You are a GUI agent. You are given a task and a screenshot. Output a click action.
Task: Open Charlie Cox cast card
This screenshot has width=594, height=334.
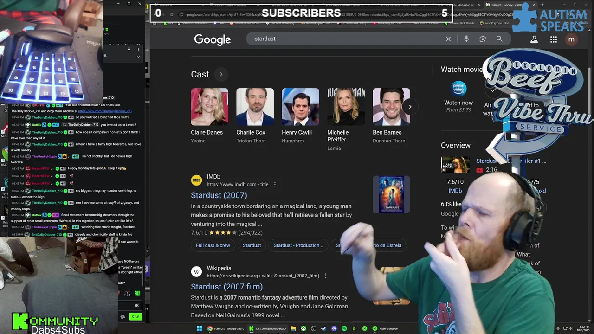[x=255, y=116]
